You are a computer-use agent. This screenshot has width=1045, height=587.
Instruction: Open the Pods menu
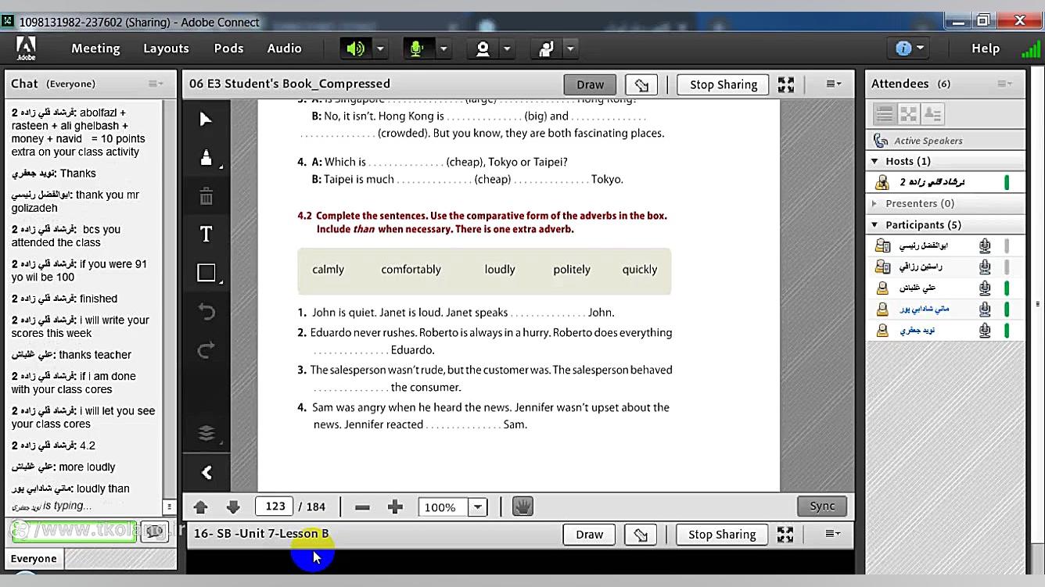[x=228, y=48]
